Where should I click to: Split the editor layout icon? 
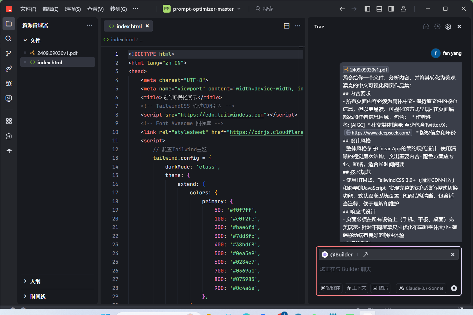click(287, 26)
